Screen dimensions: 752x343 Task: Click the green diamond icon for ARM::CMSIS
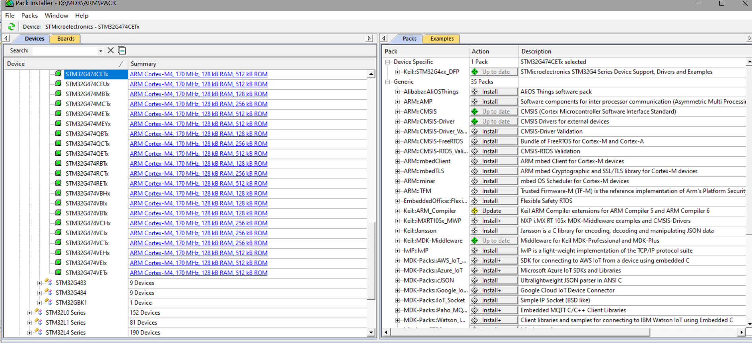tap(475, 112)
